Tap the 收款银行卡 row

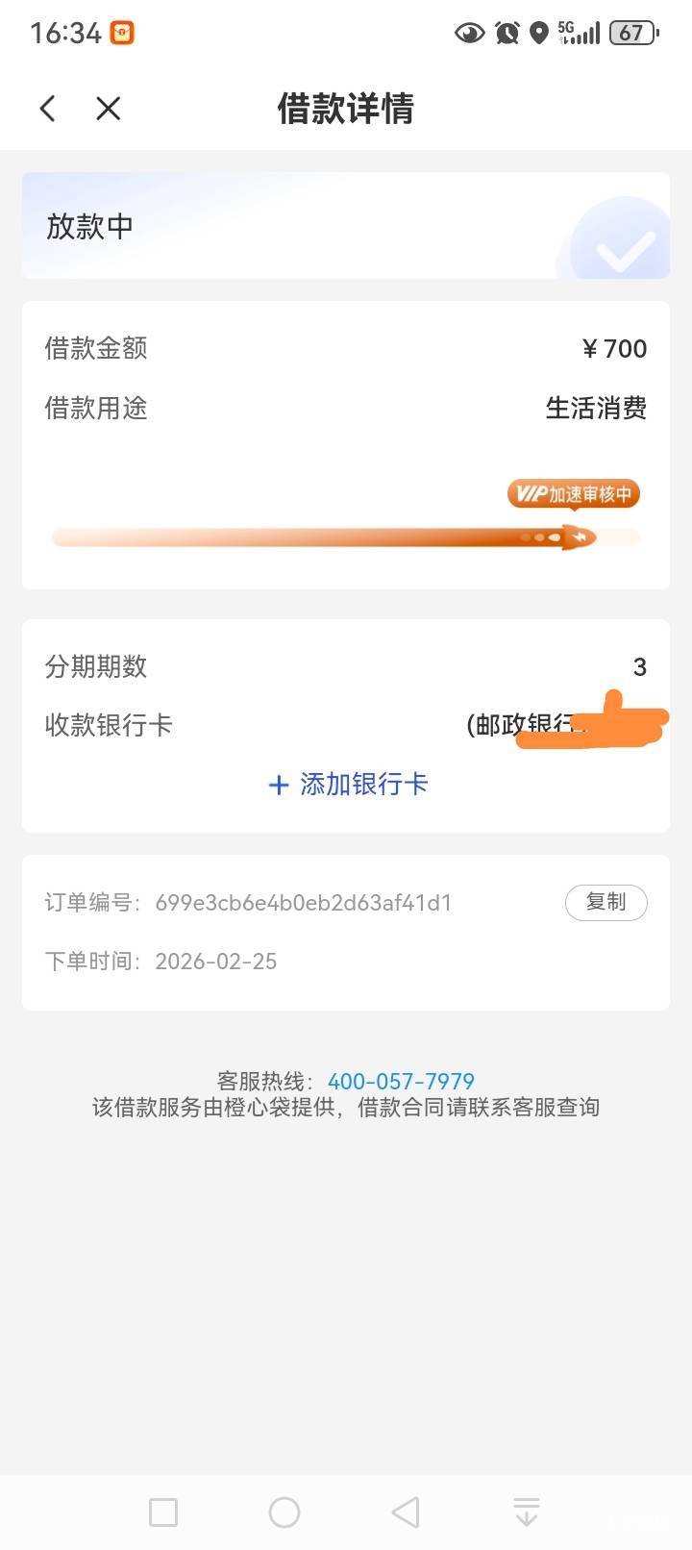(x=346, y=725)
